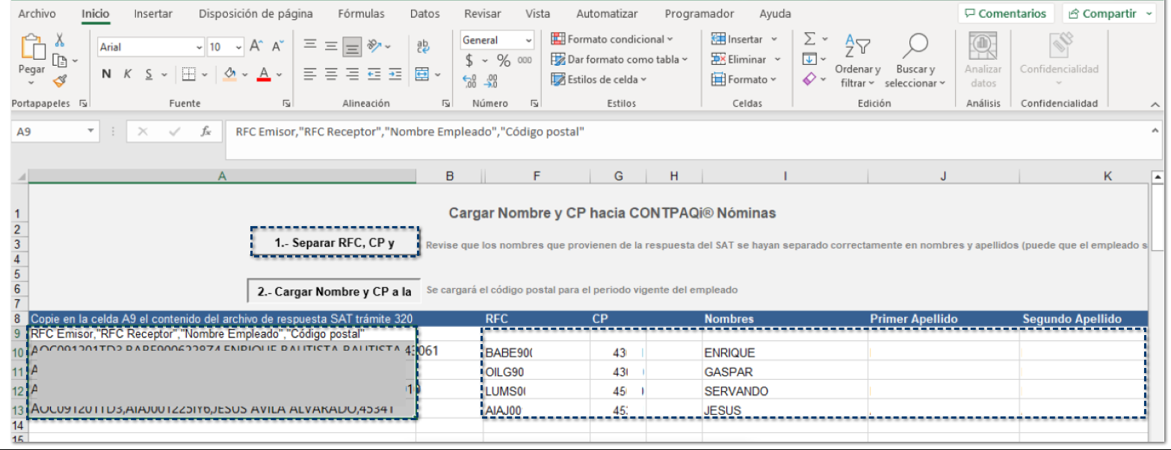This screenshot has width=1171, height=450.
Task: Align text to middle icon
Action: pyautogui.click(x=331, y=46)
